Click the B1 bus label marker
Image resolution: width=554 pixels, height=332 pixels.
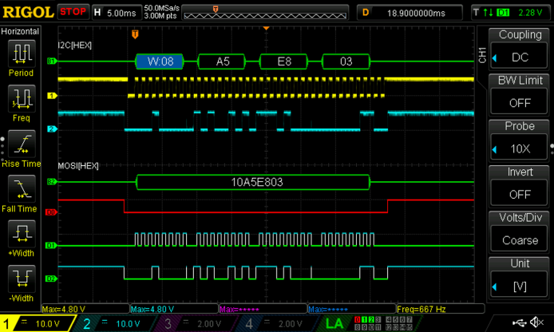[52, 61]
